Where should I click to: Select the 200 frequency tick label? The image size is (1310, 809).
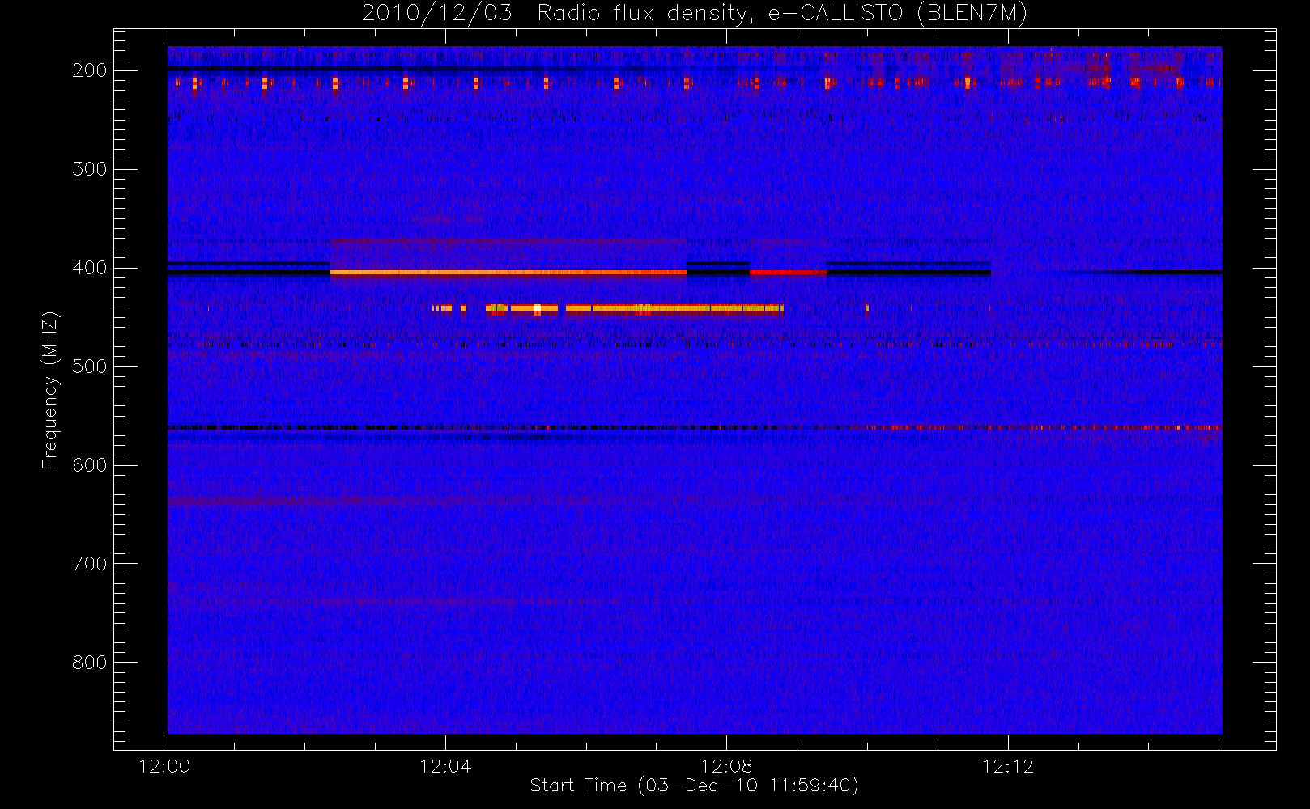coord(89,70)
